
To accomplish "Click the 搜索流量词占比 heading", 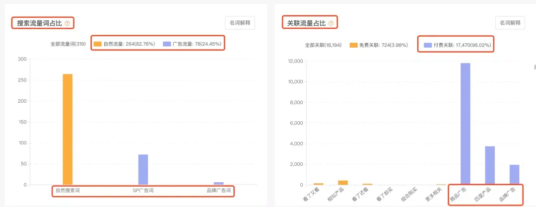I will pos(40,24).
